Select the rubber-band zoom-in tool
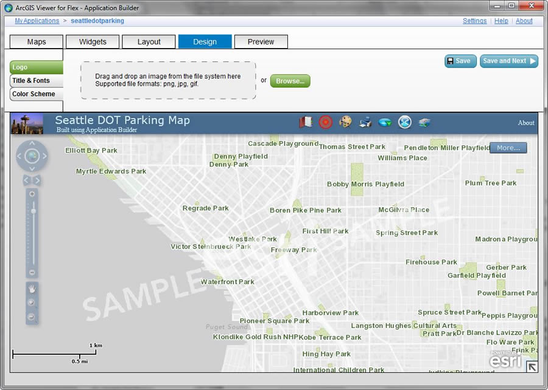Screen dimensions: 548x390 point(32,303)
